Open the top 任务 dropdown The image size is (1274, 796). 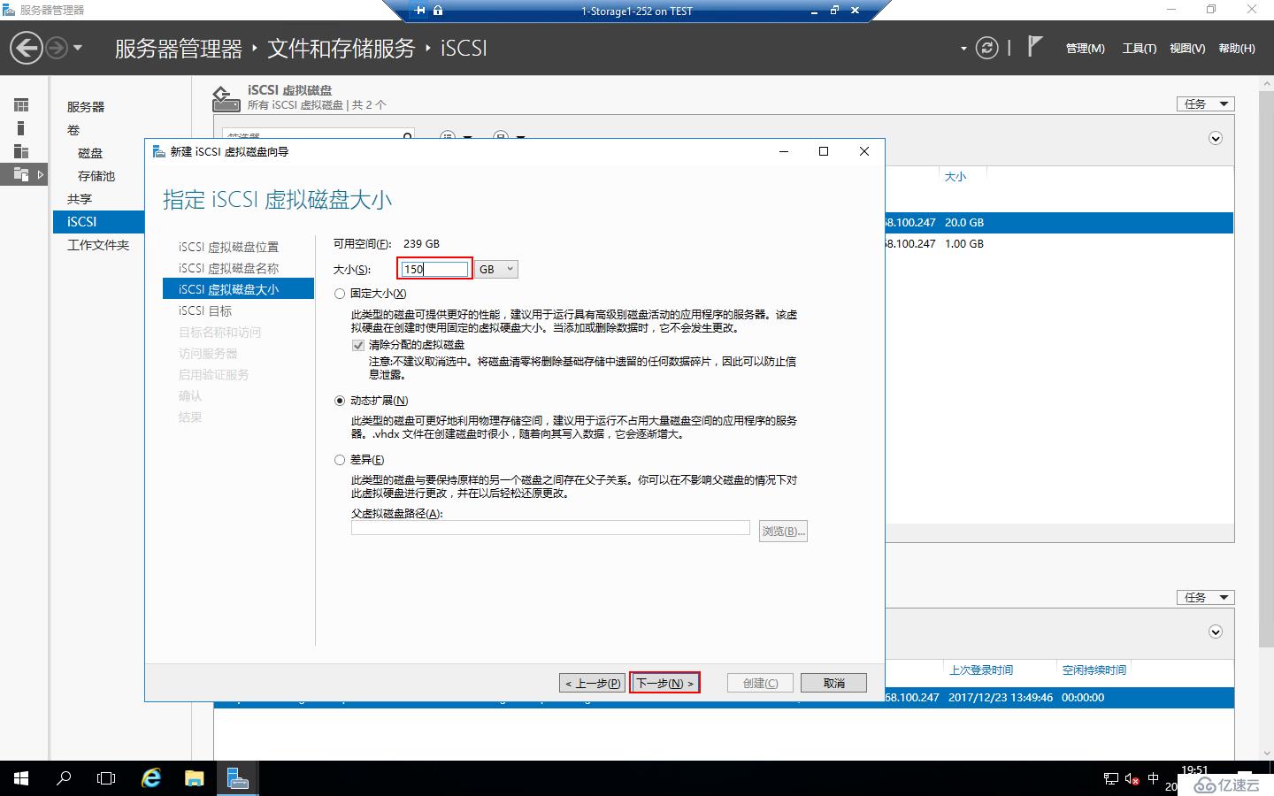coord(1205,104)
